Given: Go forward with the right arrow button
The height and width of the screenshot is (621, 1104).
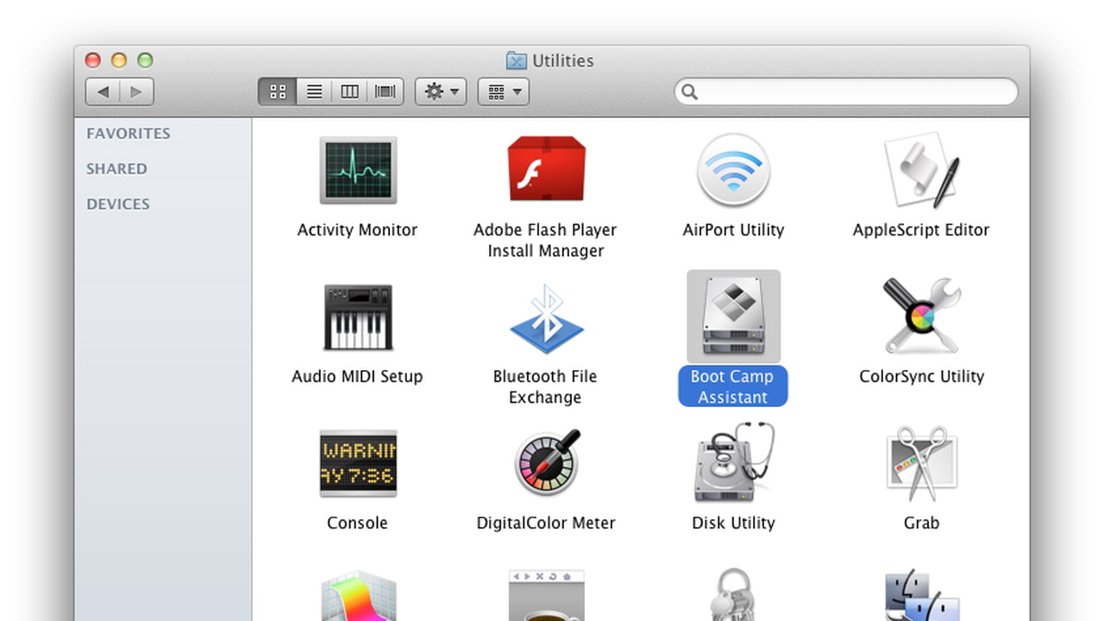Looking at the screenshot, I should (x=136, y=91).
